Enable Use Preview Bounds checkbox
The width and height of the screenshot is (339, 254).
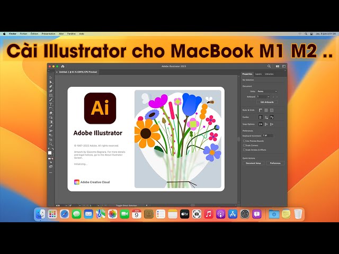244,141
